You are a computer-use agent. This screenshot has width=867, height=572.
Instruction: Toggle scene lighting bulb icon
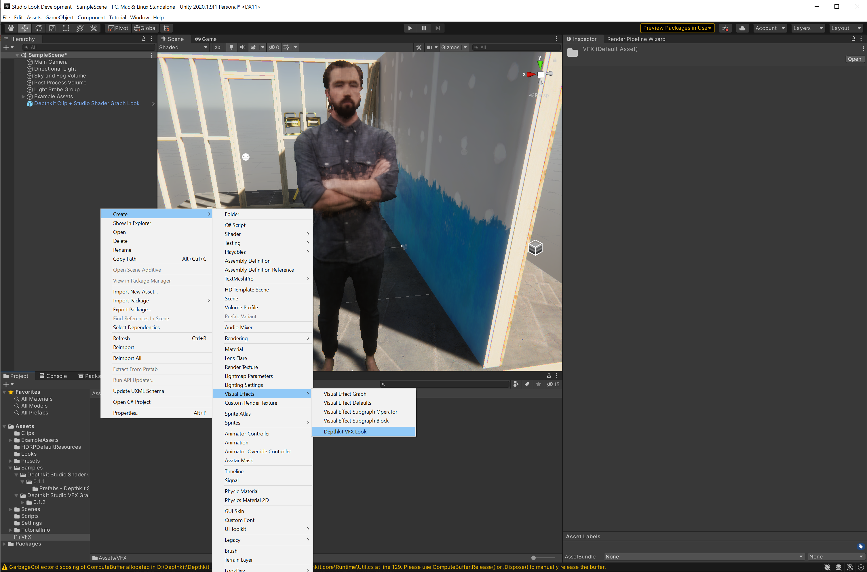point(231,48)
